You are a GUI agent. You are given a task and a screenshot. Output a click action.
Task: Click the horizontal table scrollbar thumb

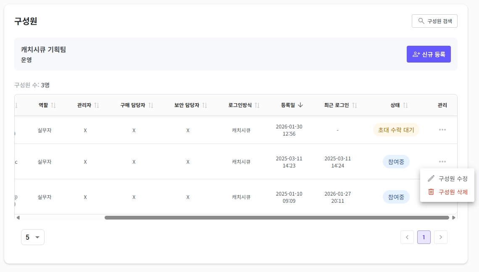276,217
